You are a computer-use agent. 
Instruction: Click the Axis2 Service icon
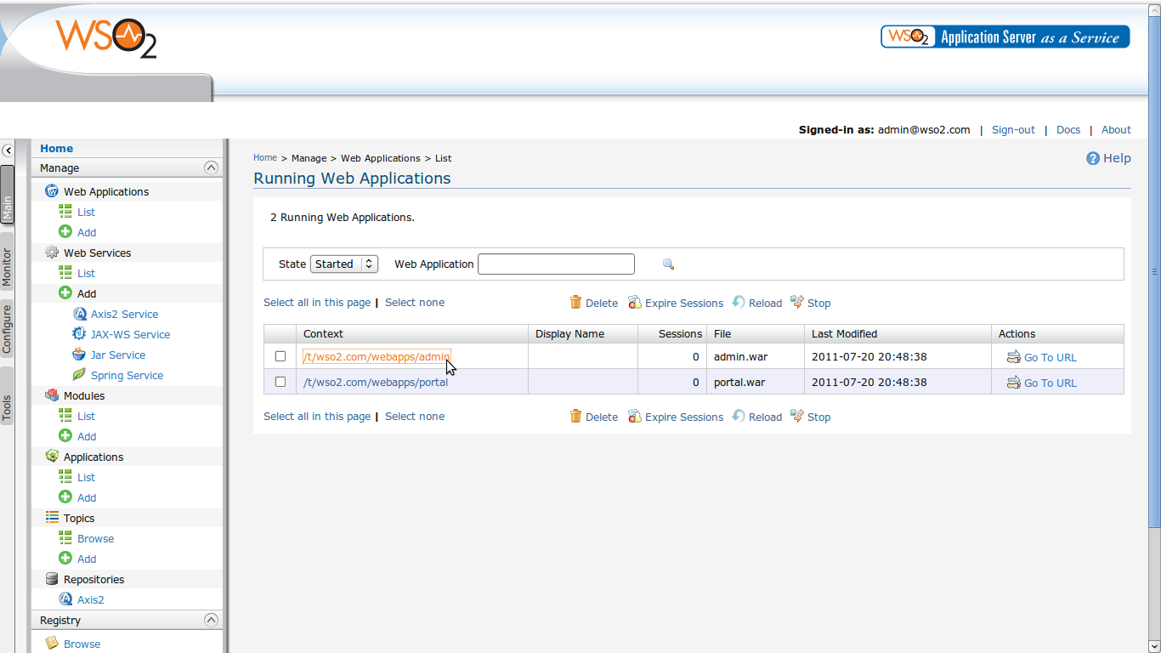pos(80,314)
